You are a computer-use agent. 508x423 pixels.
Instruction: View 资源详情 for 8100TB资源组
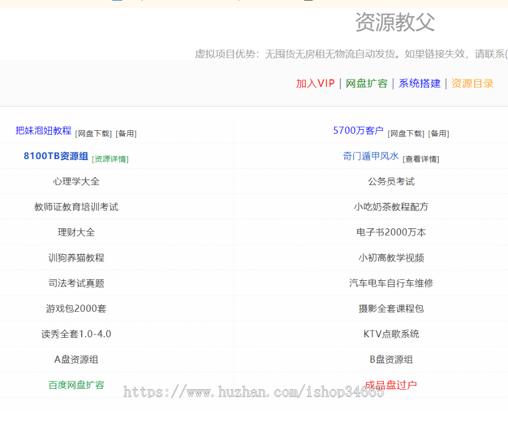[x=110, y=159]
